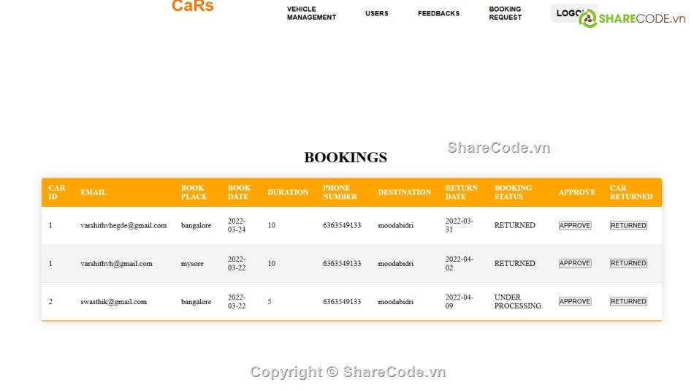The width and height of the screenshot is (694, 391).
Task: Click the Logout button
Action: (x=566, y=13)
